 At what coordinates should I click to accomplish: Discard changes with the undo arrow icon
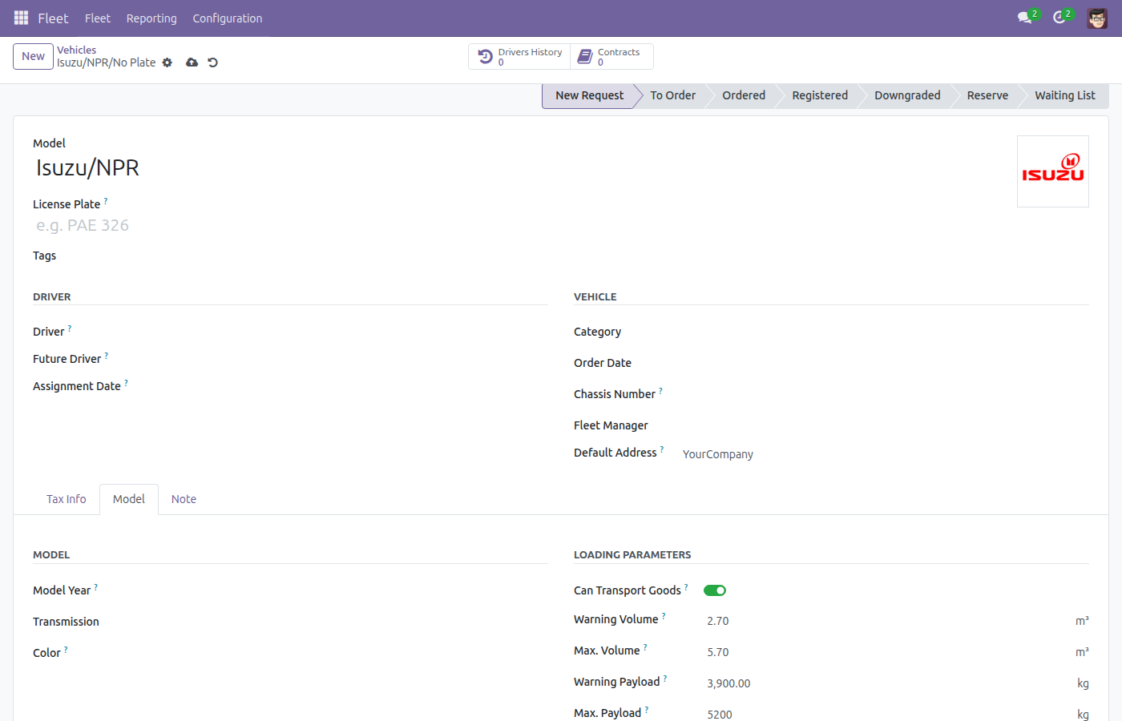(x=213, y=62)
